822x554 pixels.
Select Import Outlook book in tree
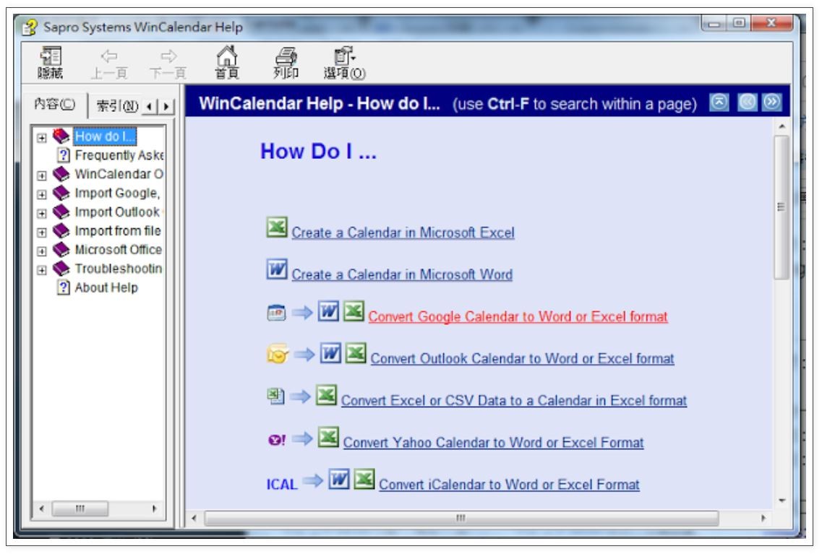pos(117,212)
